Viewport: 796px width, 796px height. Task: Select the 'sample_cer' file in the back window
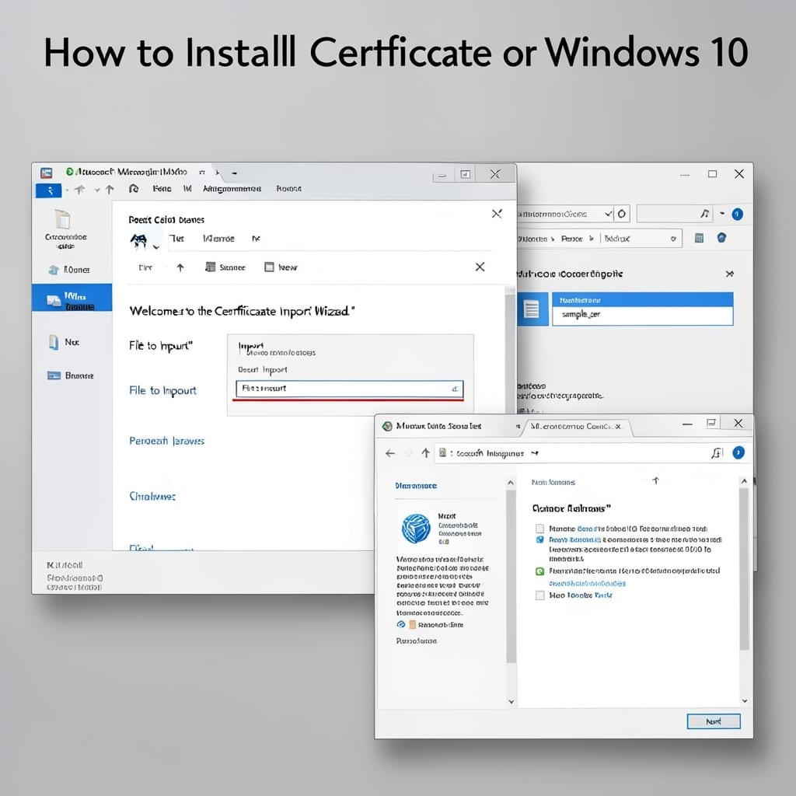coord(642,315)
